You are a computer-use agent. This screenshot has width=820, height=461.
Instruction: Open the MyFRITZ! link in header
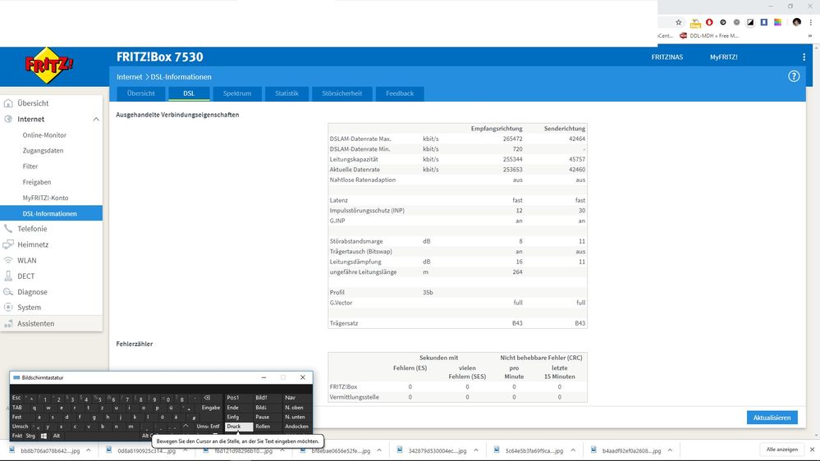pos(723,57)
